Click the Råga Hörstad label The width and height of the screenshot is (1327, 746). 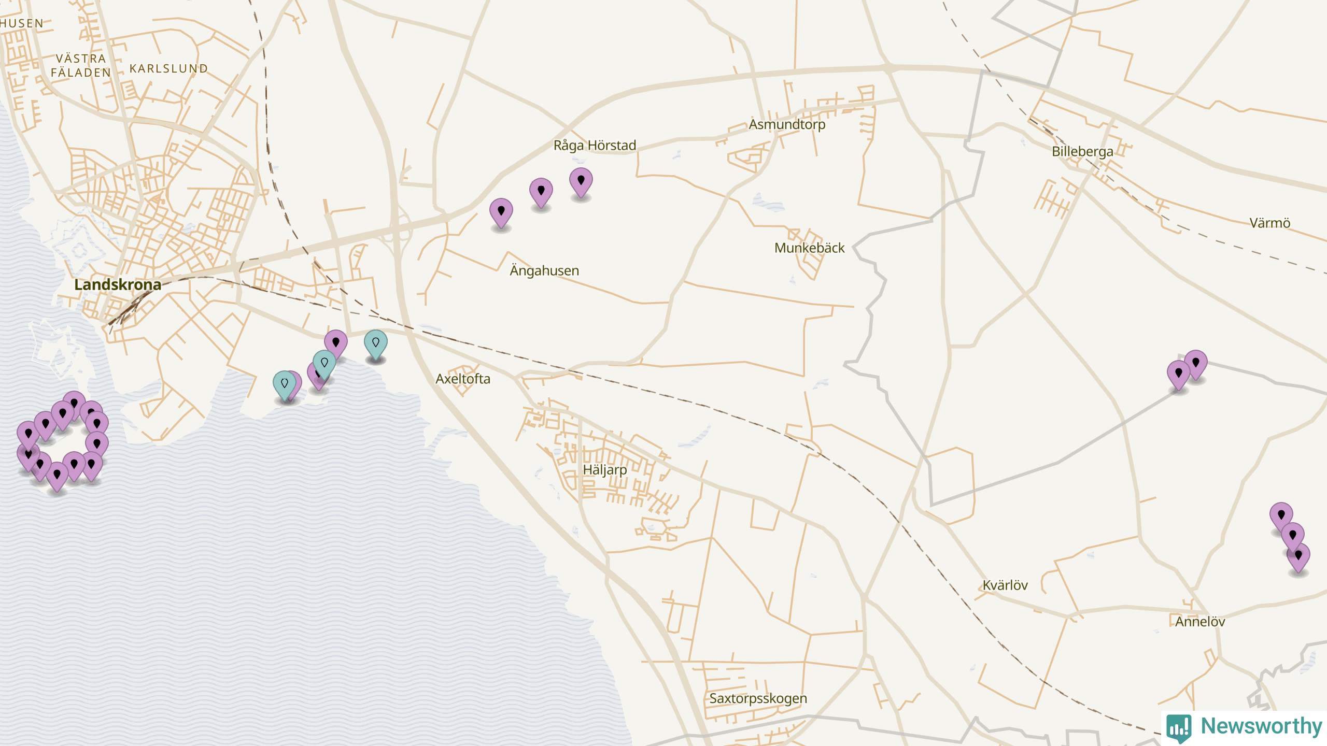point(595,146)
